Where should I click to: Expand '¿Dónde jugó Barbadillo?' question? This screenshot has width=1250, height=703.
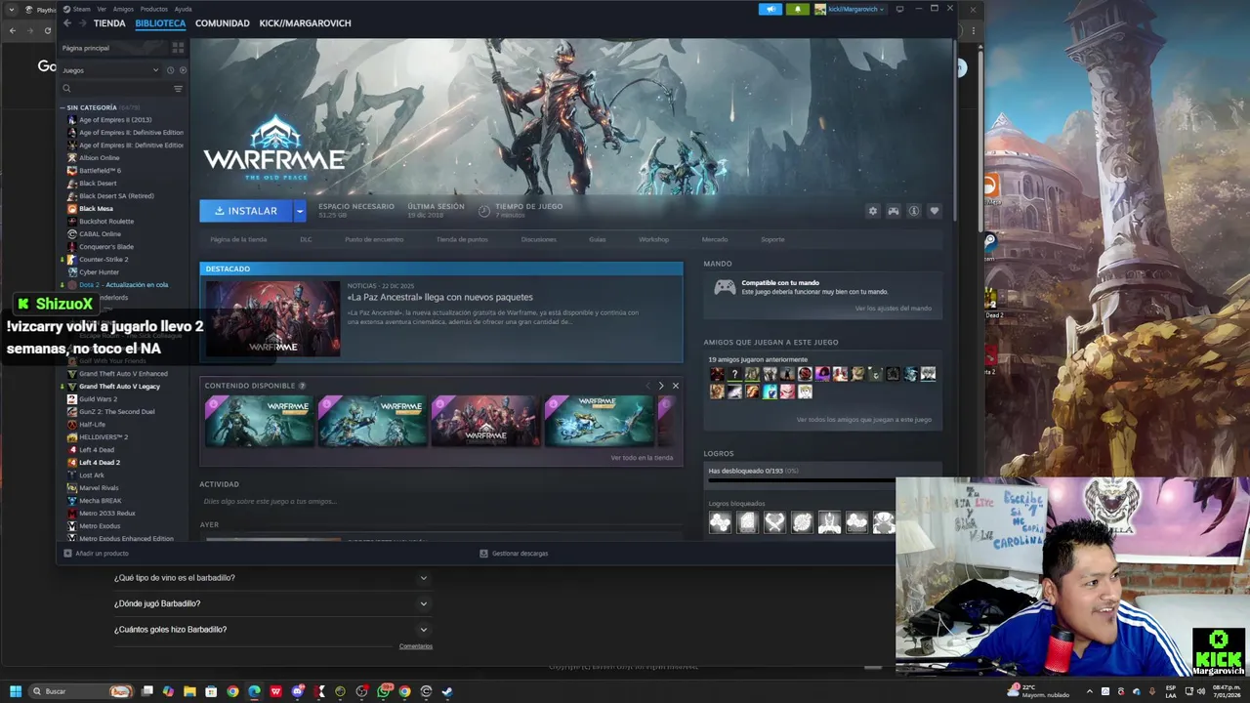[x=271, y=603]
